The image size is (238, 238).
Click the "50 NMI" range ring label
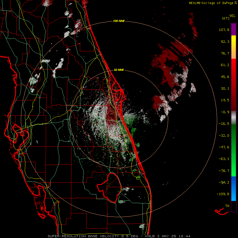click(119, 70)
